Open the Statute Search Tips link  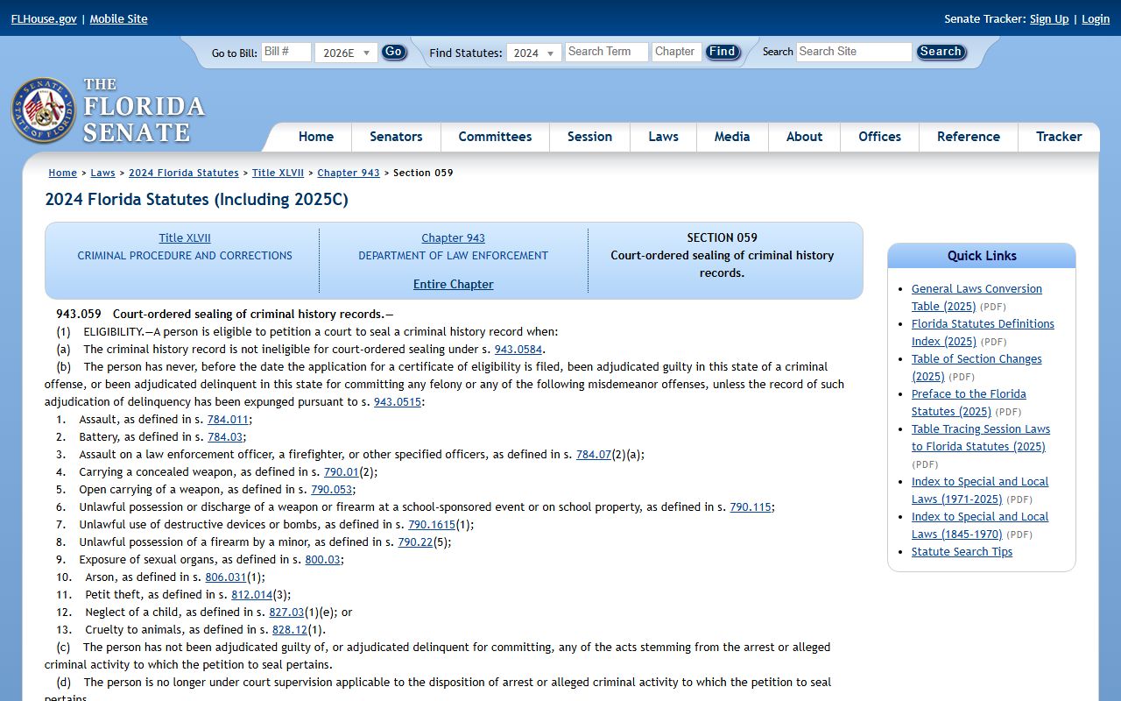coord(962,551)
